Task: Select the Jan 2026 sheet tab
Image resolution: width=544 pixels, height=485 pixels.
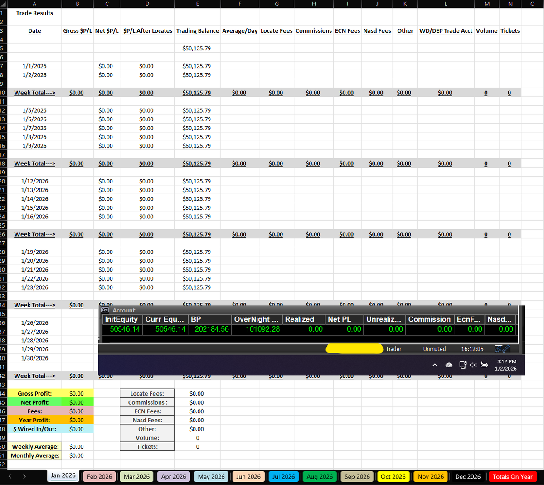Action: pyautogui.click(x=63, y=476)
